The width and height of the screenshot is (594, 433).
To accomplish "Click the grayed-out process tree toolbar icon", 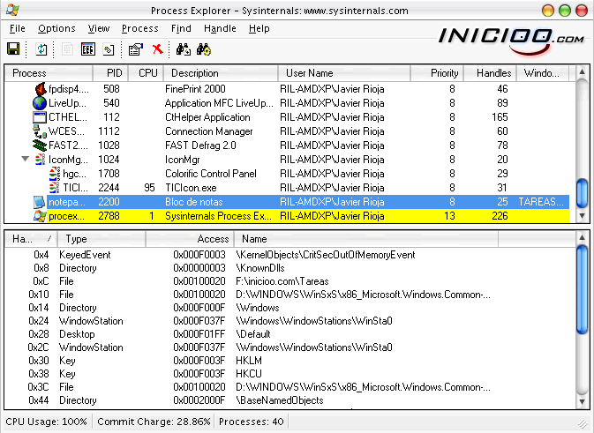I will click(67, 49).
